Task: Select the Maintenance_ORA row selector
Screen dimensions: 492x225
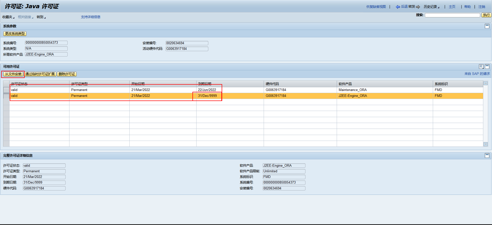Action: 6,90
